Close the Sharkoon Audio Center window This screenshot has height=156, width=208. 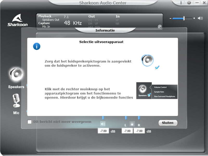[204, 3]
